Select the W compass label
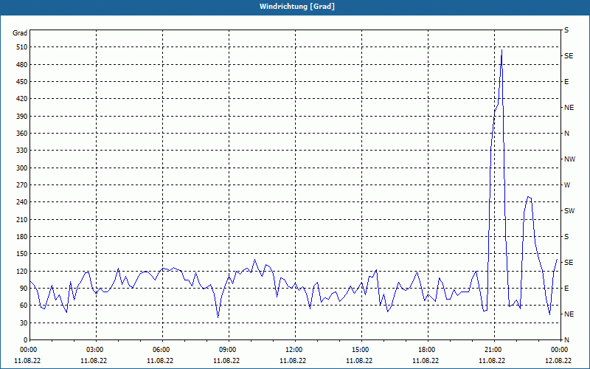The width and height of the screenshot is (590, 369). pos(567,185)
